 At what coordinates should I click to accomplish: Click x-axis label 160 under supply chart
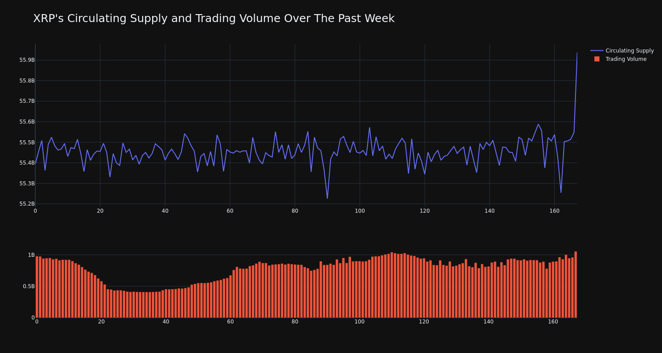coord(554,211)
